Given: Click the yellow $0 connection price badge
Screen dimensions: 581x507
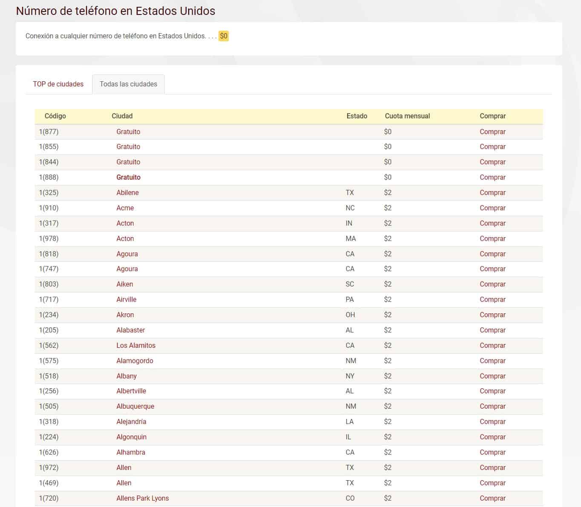Looking at the screenshot, I should pos(224,36).
